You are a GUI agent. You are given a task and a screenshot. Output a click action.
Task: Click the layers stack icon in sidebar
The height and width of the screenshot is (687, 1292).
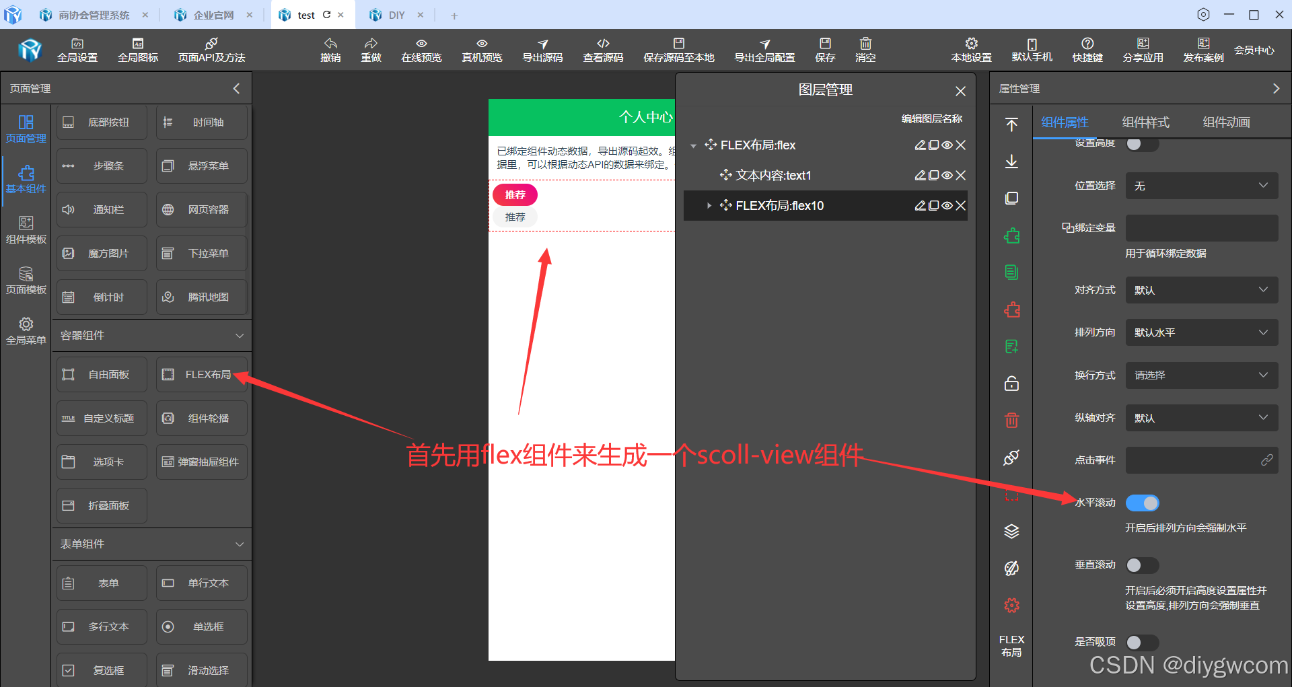(x=1011, y=532)
